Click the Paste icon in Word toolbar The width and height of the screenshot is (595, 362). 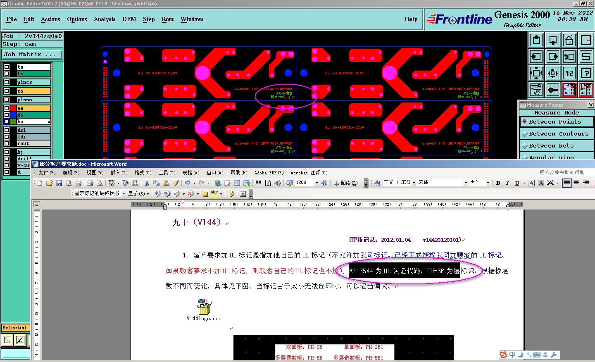click(x=166, y=183)
